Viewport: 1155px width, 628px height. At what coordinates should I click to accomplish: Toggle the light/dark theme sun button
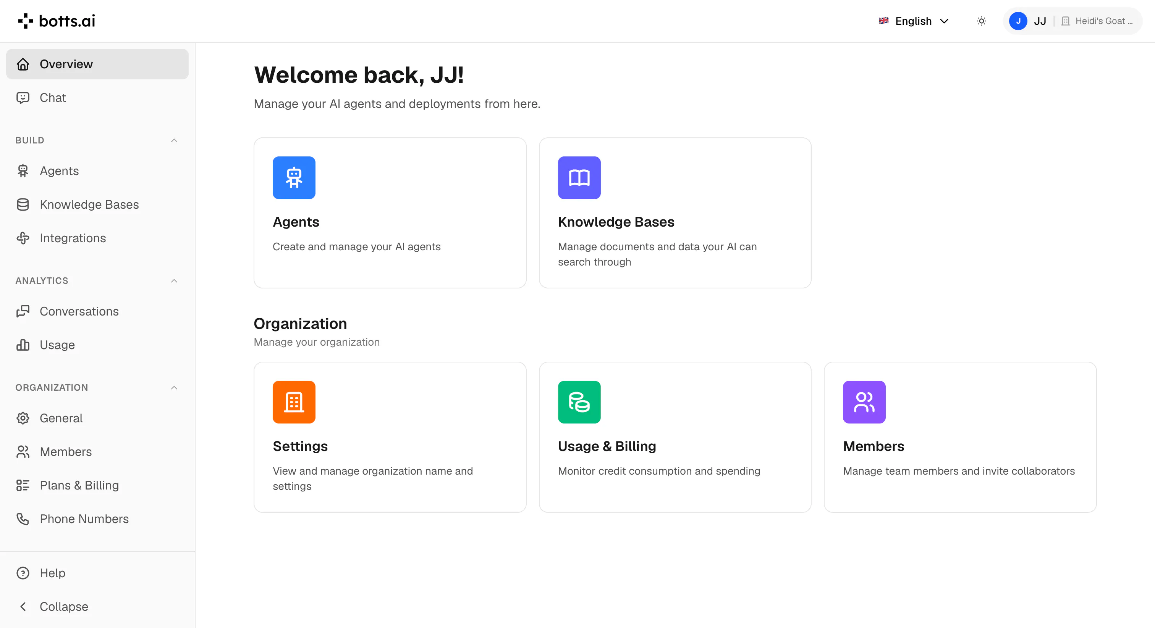pos(982,21)
